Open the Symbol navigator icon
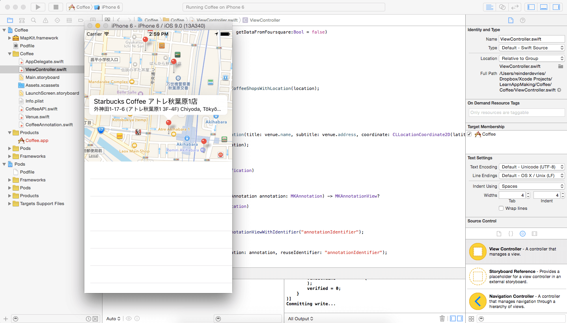Image resolution: width=567 pixels, height=323 pixels. pos(22,20)
